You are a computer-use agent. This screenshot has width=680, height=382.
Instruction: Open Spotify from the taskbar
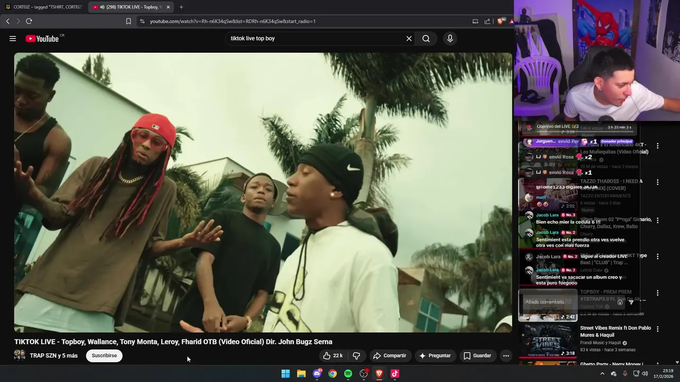(348, 374)
